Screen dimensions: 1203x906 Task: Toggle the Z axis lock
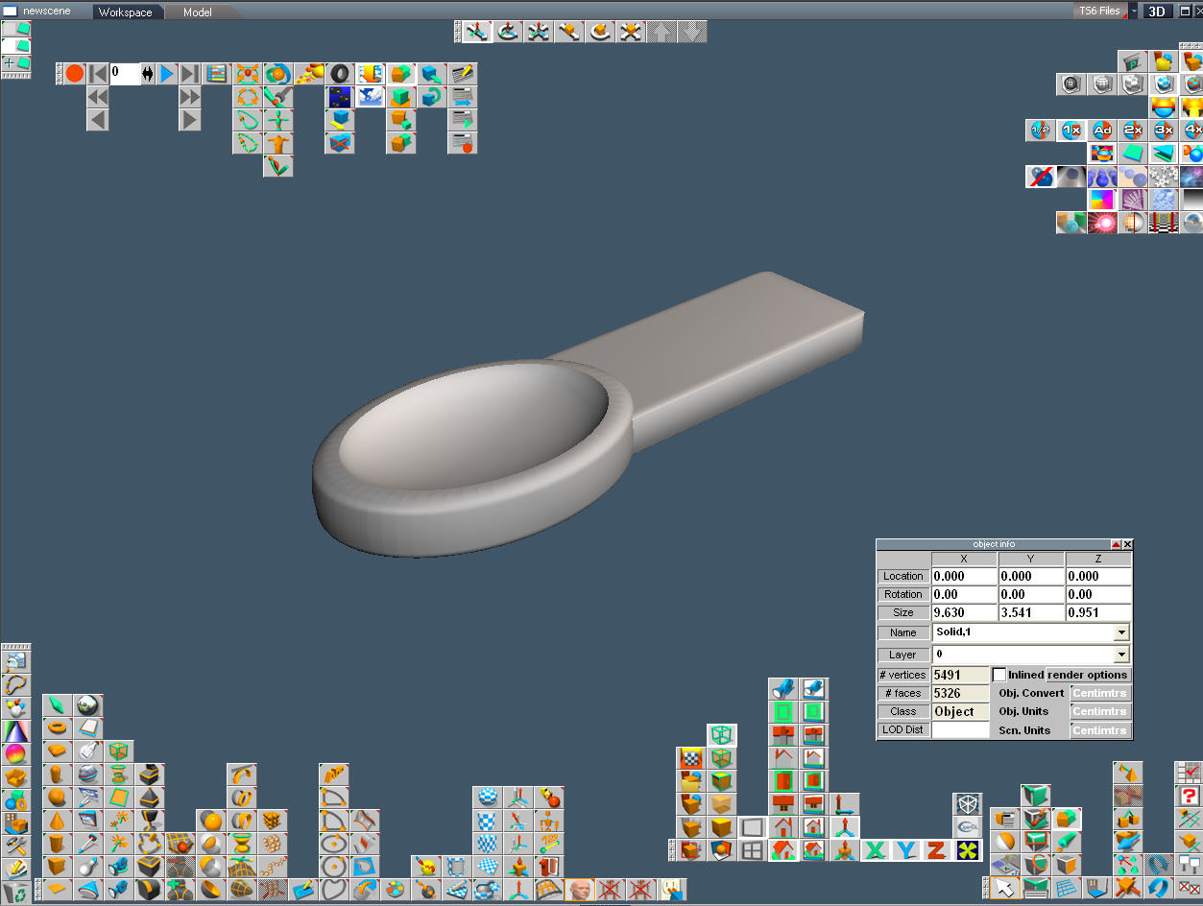(936, 850)
